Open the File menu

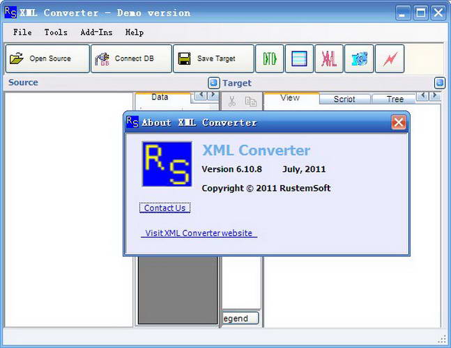(x=22, y=32)
